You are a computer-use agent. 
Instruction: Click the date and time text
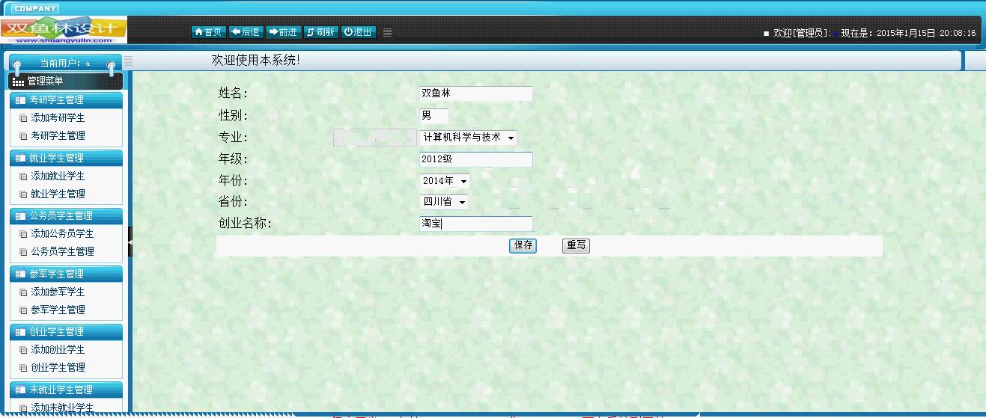point(926,34)
